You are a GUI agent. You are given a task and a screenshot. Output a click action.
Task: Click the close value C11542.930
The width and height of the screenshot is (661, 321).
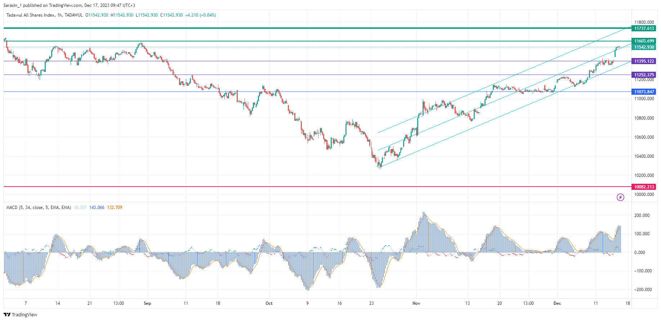click(171, 15)
